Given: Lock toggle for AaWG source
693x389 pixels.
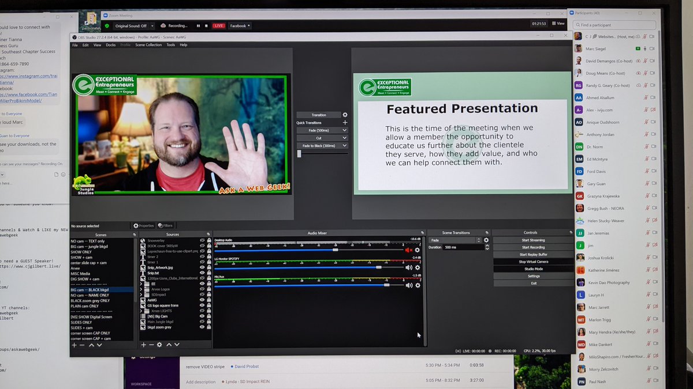Looking at the screenshot, I should (x=209, y=300).
